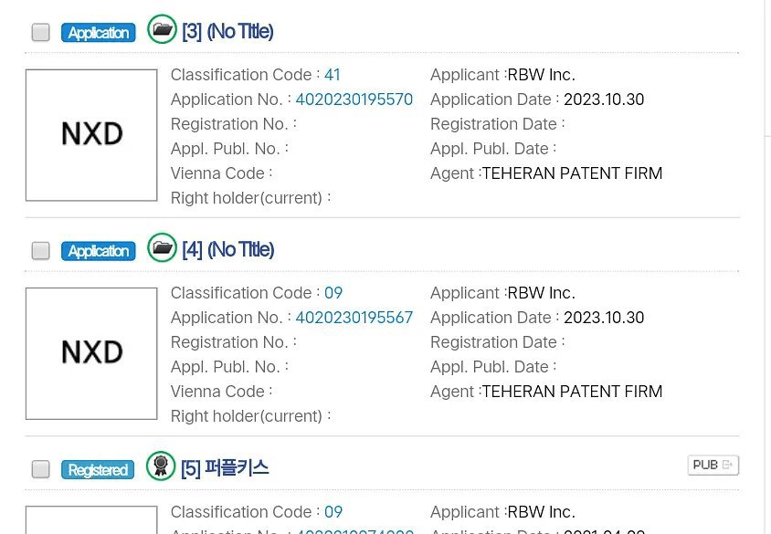Tick the checkbox for result [3]
Image resolution: width=771 pixels, height=534 pixels.
pyautogui.click(x=40, y=33)
